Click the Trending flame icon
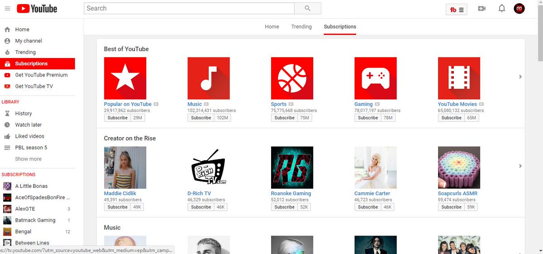 pos(7,52)
